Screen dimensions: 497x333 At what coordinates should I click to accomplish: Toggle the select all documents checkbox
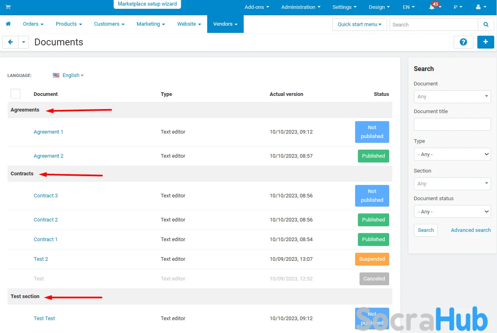(x=15, y=94)
